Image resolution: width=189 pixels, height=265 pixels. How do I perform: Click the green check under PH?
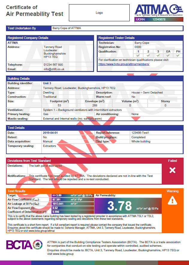pyautogui.click(x=178, y=55)
